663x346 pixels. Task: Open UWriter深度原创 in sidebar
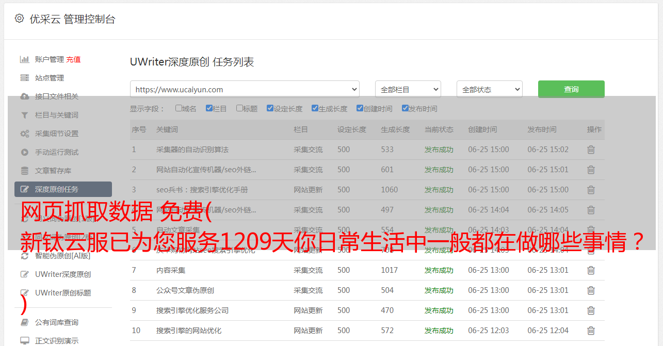pos(63,274)
